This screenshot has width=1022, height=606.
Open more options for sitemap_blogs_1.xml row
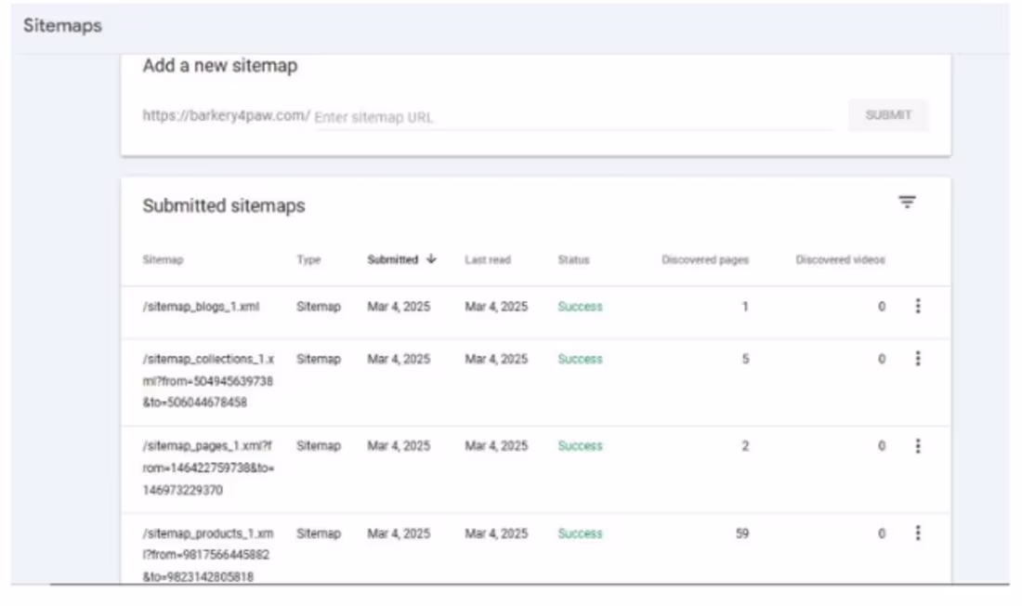click(918, 306)
